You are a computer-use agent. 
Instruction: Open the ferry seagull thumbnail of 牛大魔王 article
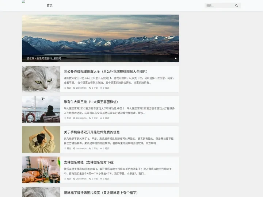pyautogui.click(x=41, y=109)
